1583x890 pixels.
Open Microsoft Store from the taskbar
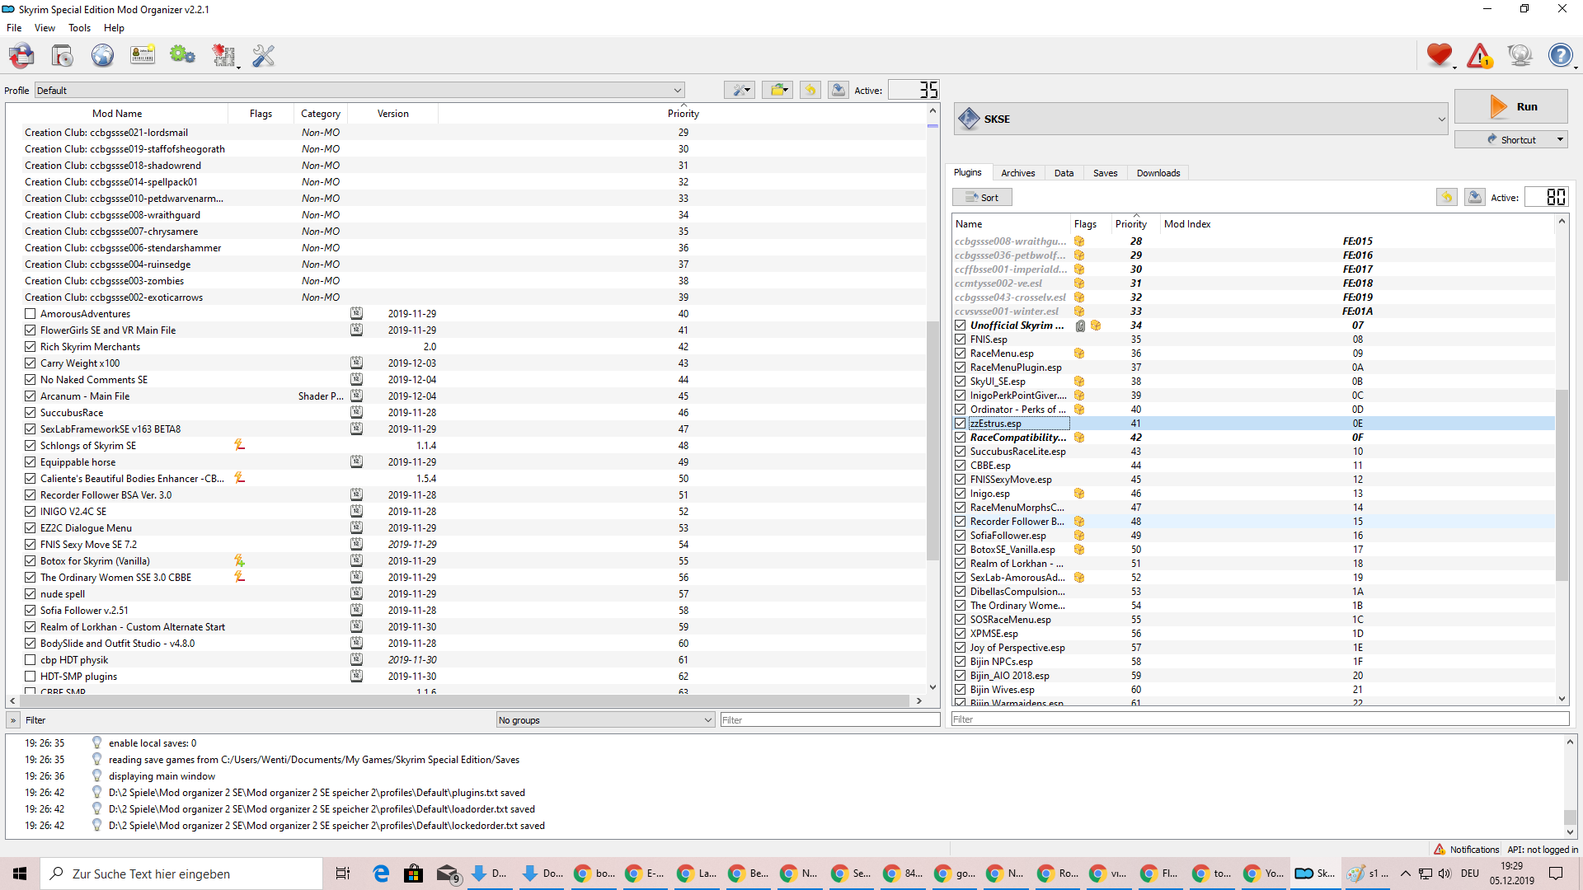point(414,874)
